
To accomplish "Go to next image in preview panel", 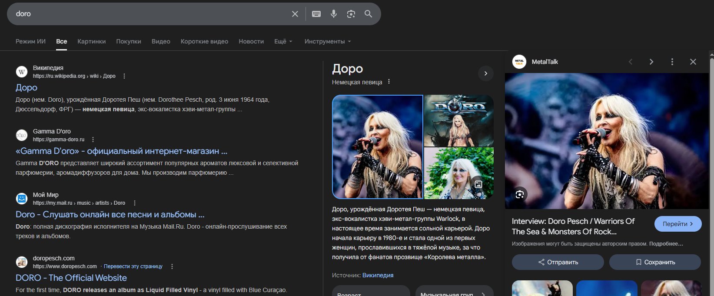I will click(651, 62).
